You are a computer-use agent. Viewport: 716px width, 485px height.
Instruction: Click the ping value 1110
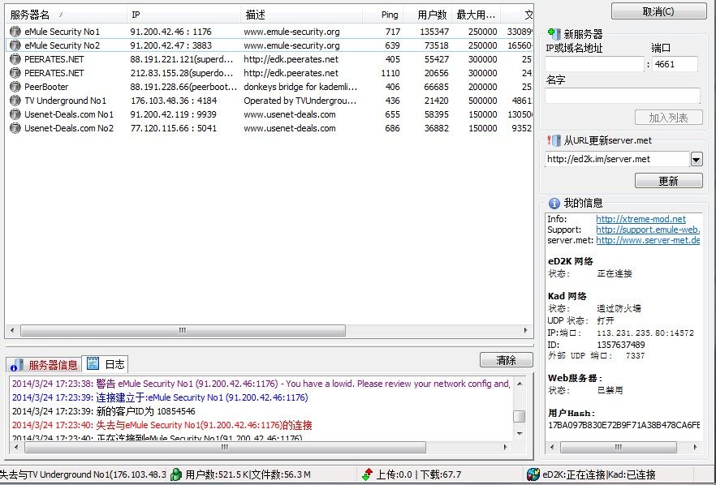coord(390,73)
